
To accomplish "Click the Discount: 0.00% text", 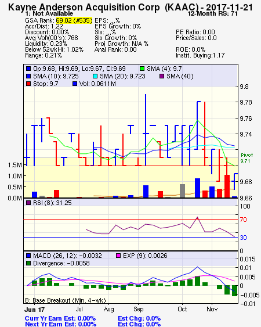I will click(47, 32).
